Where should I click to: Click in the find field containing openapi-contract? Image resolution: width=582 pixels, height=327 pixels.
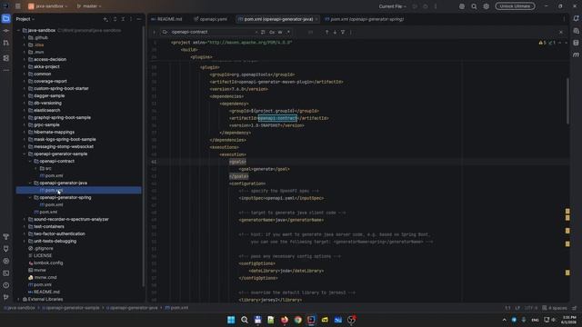coord(212,33)
